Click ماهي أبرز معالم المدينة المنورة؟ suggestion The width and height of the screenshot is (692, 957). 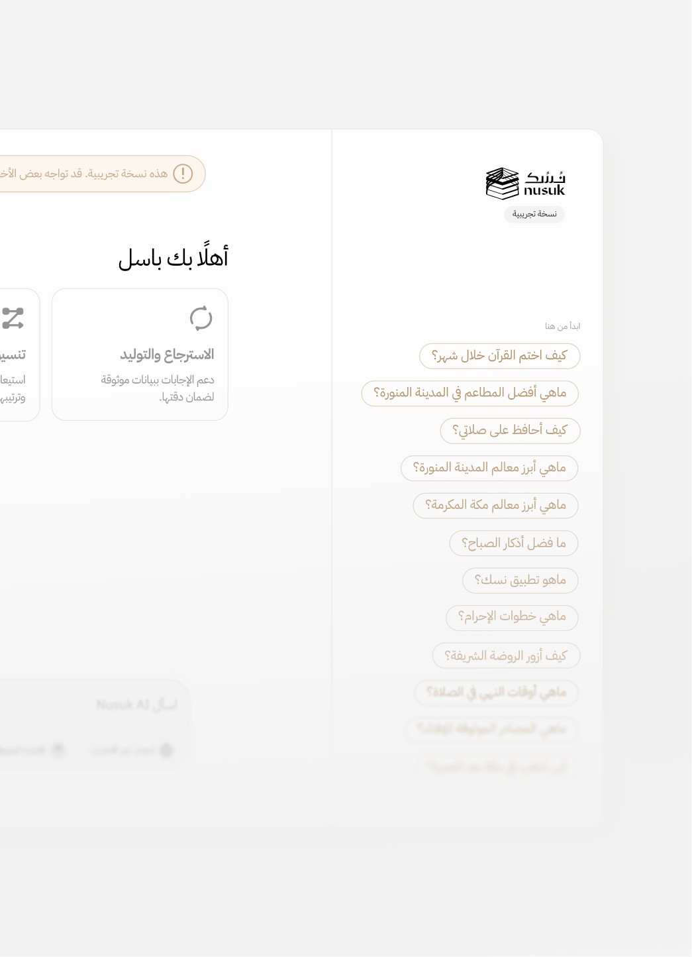[489, 468]
